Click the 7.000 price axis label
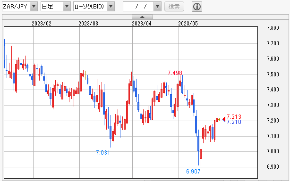Screen dimensions: 290x181 pos(273,151)
